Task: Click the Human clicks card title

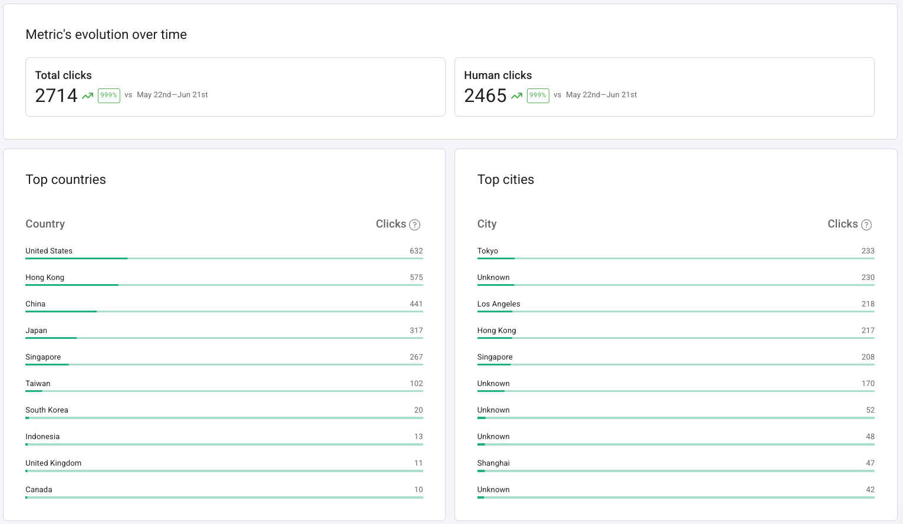Action: click(x=498, y=75)
